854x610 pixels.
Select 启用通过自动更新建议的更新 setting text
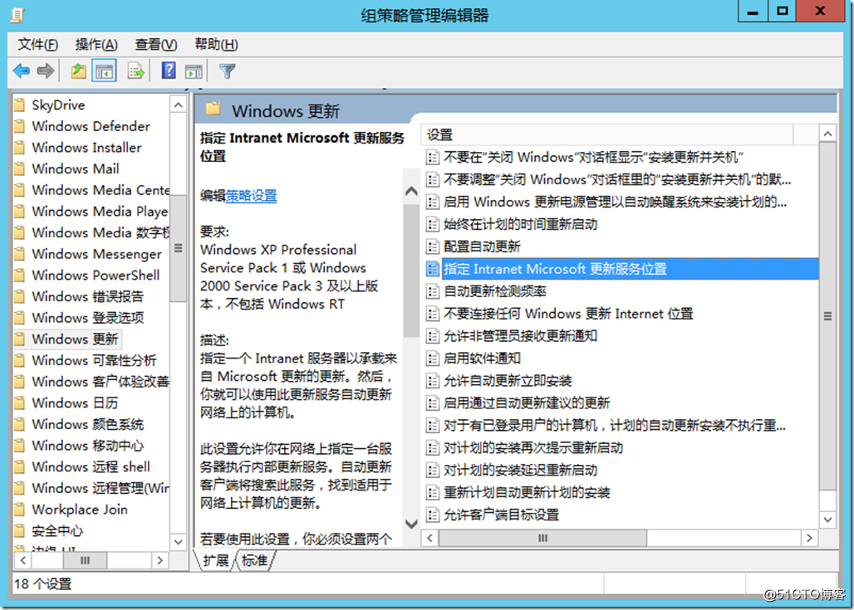coord(527,403)
